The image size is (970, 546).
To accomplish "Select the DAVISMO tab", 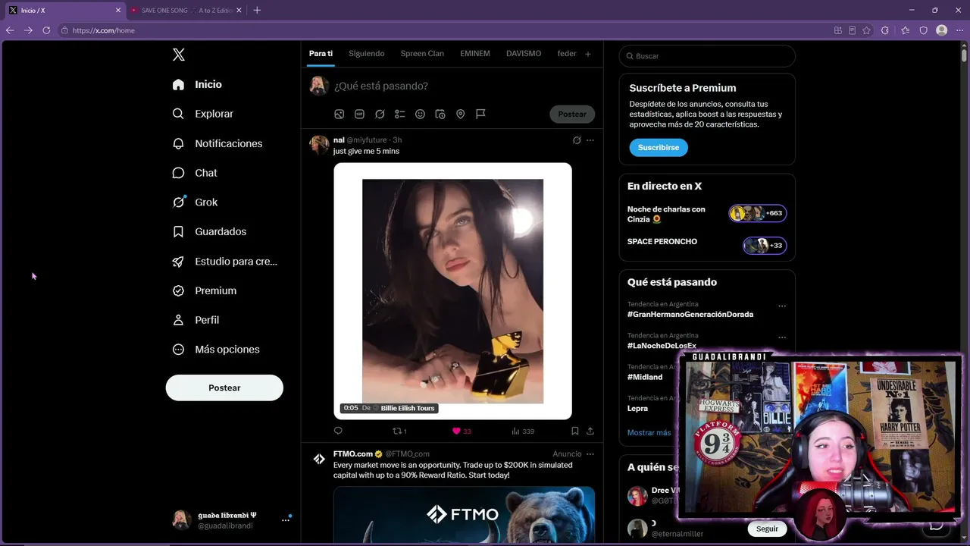I will pos(524,54).
